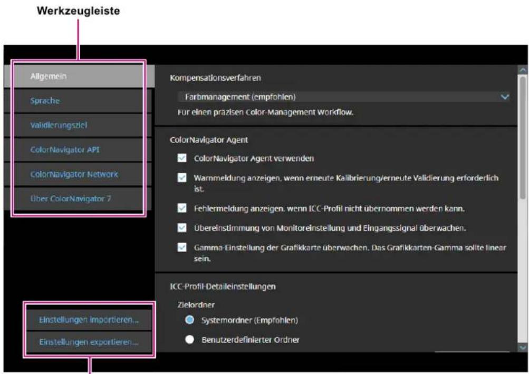Image resolution: width=529 pixels, height=374 pixels.
Task: Open the ColorNavigator Network tab
Action: 78,174
